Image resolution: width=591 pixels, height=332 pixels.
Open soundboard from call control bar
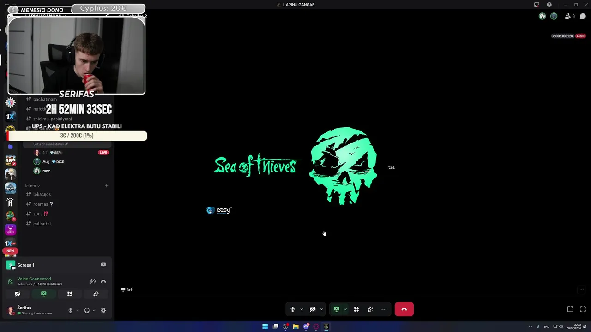(x=370, y=309)
